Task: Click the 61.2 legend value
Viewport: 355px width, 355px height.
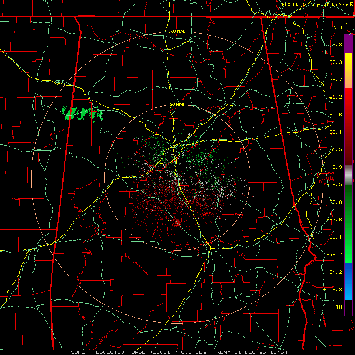Action: pyautogui.click(x=336, y=97)
